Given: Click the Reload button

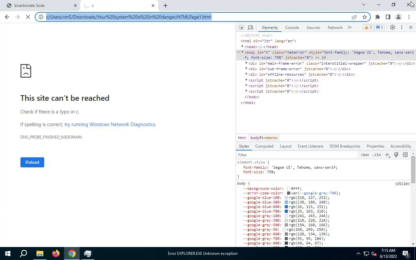Looking at the screenshot, I should 32,162.
